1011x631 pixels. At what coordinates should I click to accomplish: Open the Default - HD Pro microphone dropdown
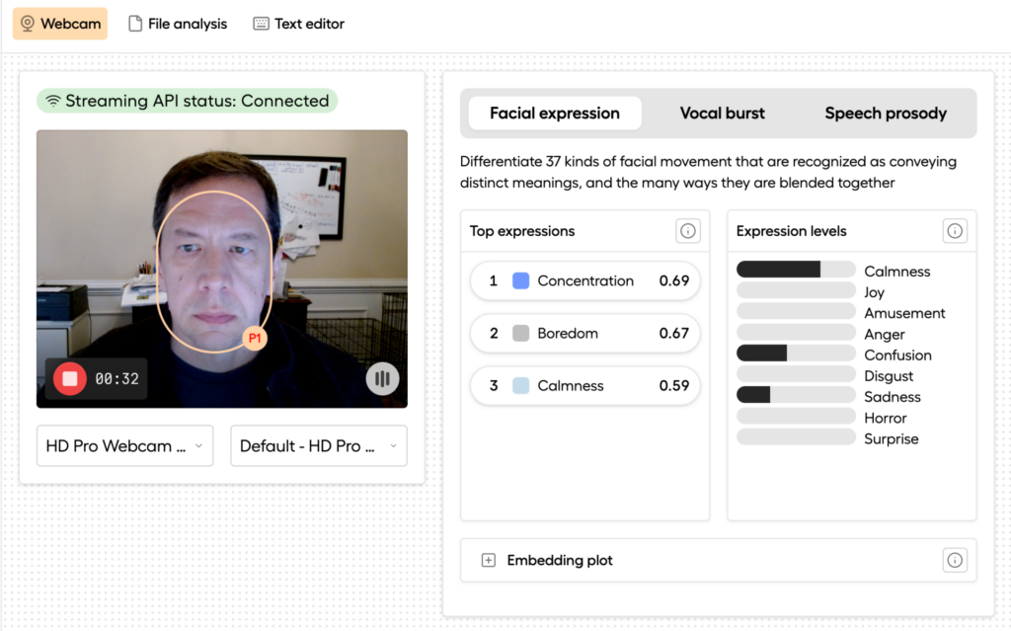pos(319,445)
